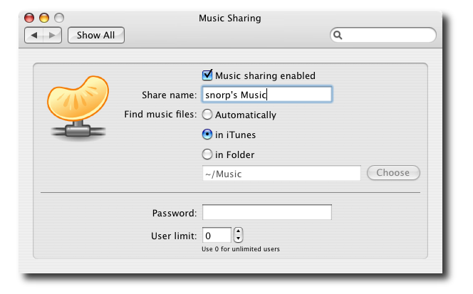Click the ~/Music folder path field
473x294 pixels.
pyautogui.click(x=281, y=174)
